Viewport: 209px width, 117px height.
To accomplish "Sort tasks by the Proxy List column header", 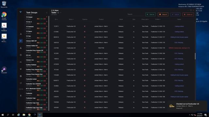I will (145, 19).
